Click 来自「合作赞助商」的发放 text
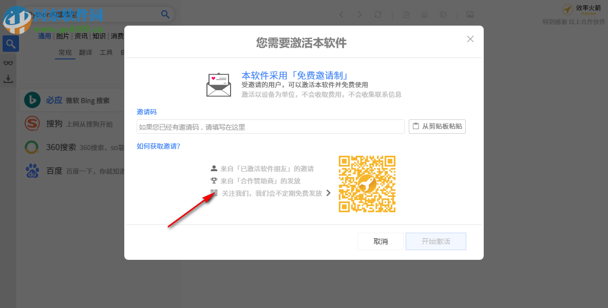 click(x=260, y=181)
